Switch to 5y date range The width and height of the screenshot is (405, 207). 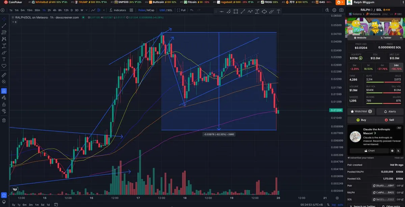coord(13,205)
